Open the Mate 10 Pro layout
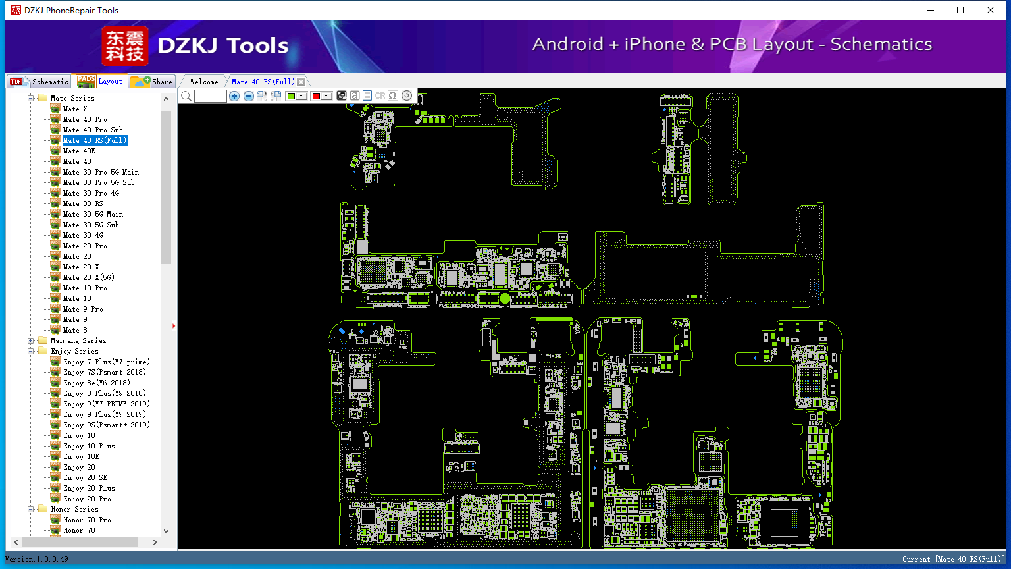This screenshot has height=569, width=1011. pyautogui.click(x=85, y=288)
